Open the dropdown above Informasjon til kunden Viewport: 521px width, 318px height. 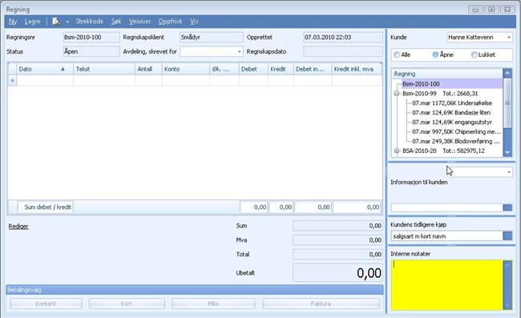coord(509,172)
